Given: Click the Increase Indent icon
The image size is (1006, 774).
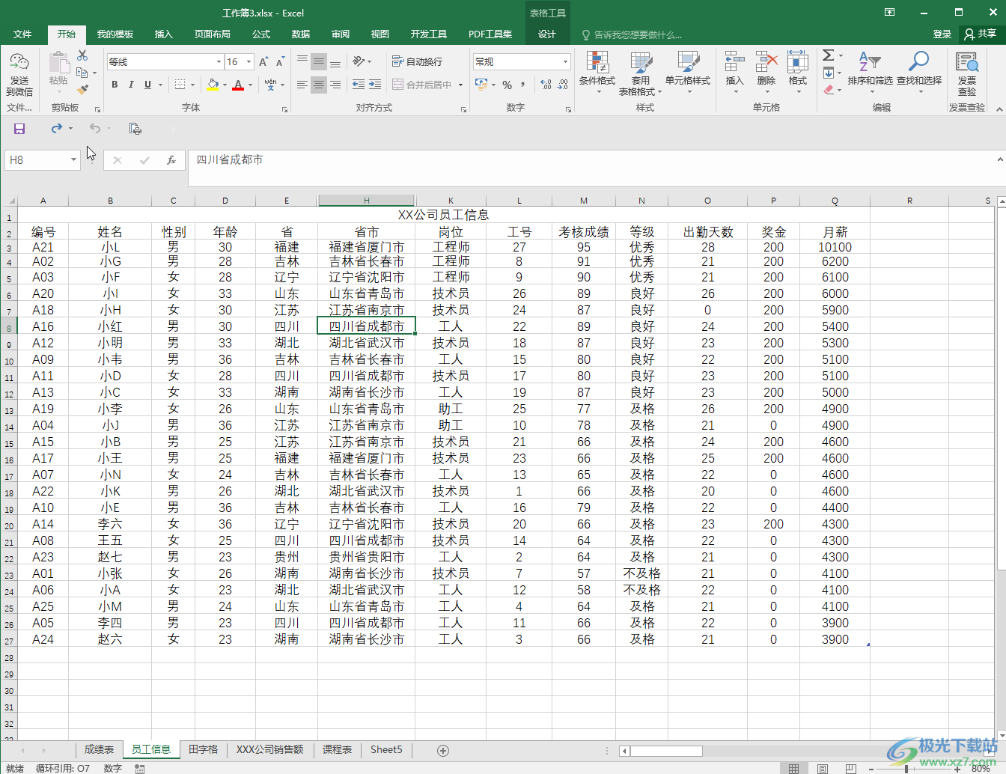Looking at the screenshot, I should click(x=375, y=85).
